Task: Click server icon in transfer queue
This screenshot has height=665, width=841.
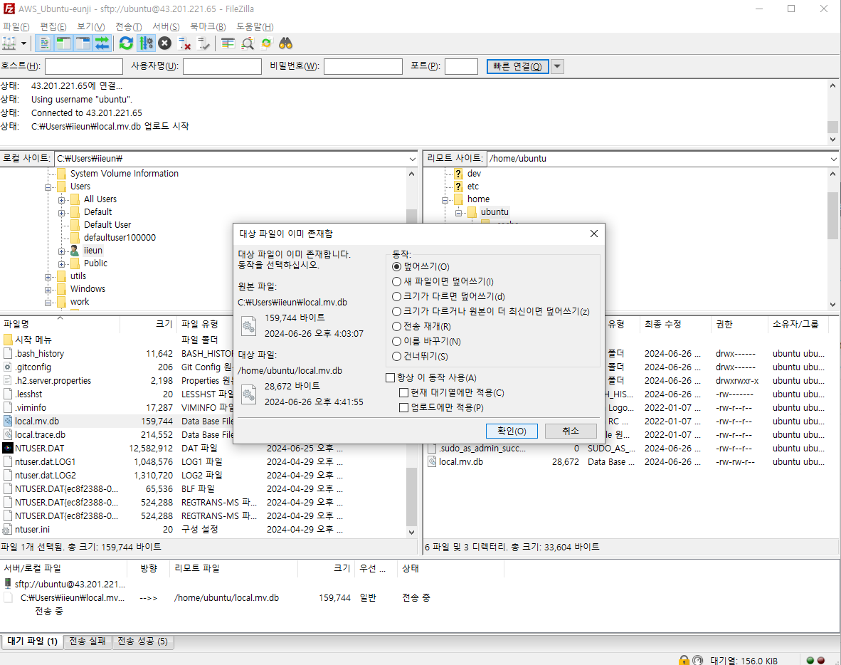Action: [8, 583]
